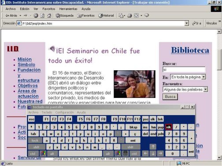
Task: Expand the 'Alguna de las palabras' dropdown
Action: coord(206,89)
